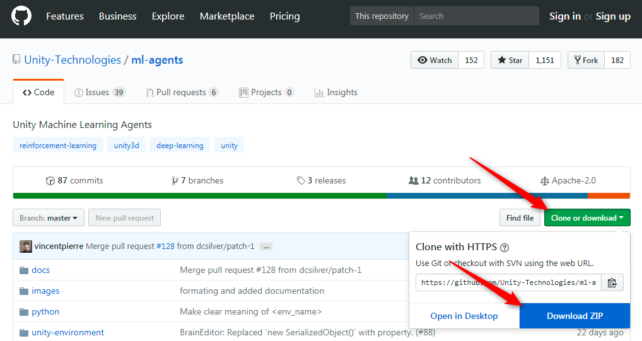Open the 7 branches list
Viewport: 642px width, 341px height.
197,180
